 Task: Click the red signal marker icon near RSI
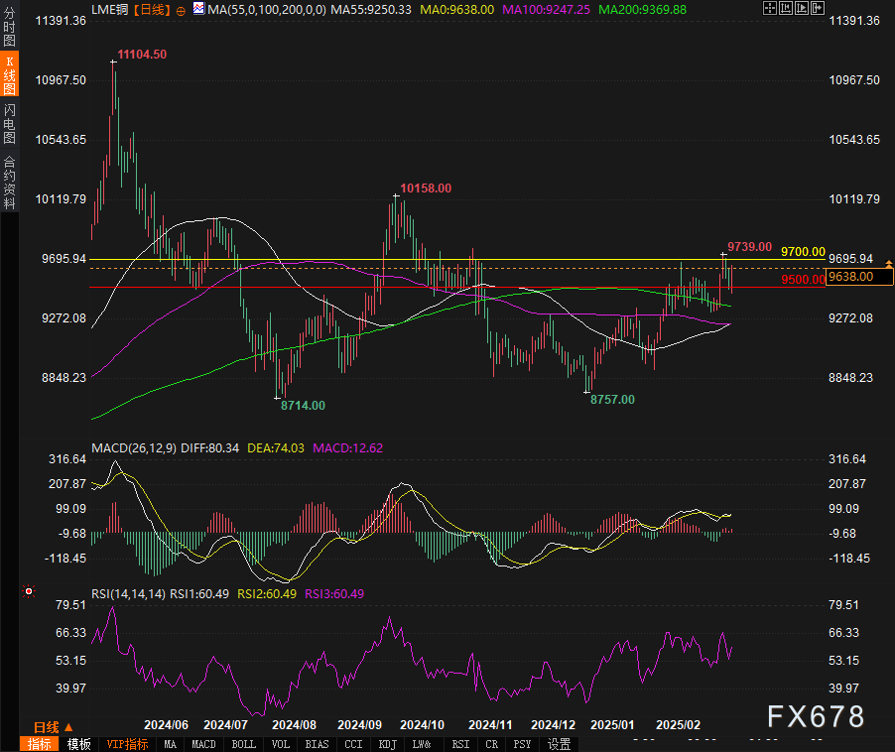29,591
